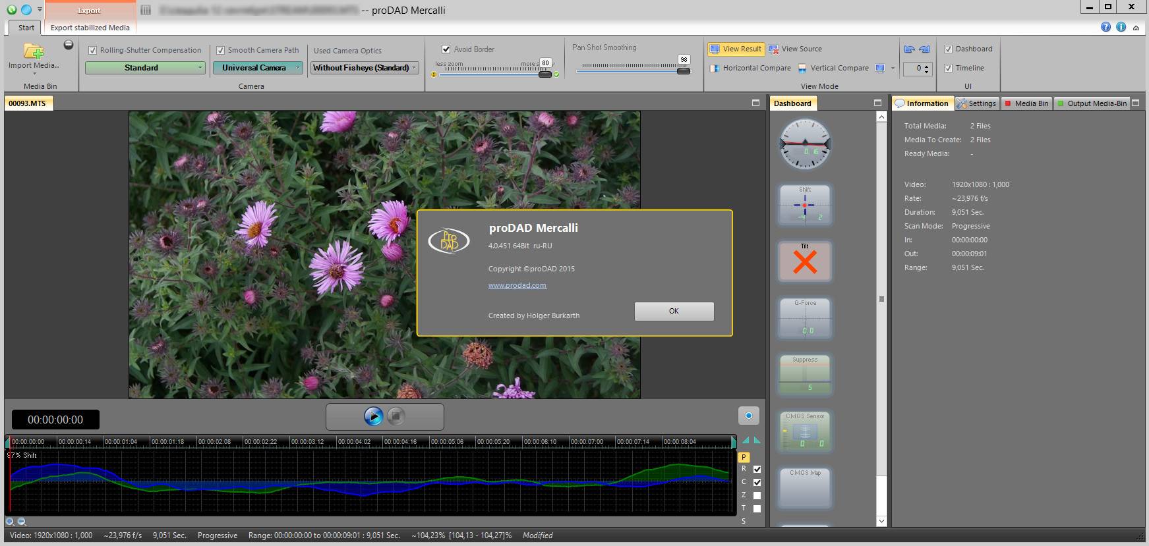
Task: Click the blue help question mark icon
Action: (x=1105, y=27)
